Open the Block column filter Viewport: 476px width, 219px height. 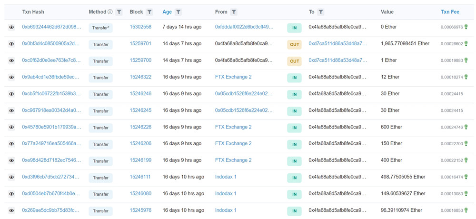(x=149, y=12)
